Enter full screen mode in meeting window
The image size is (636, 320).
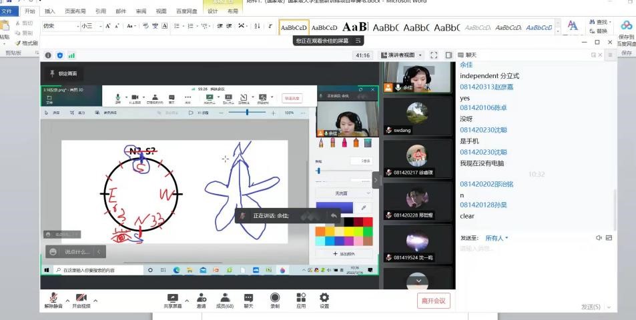434,55
